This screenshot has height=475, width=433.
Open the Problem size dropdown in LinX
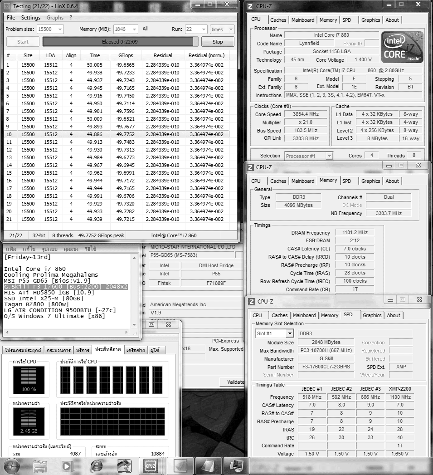60,29
